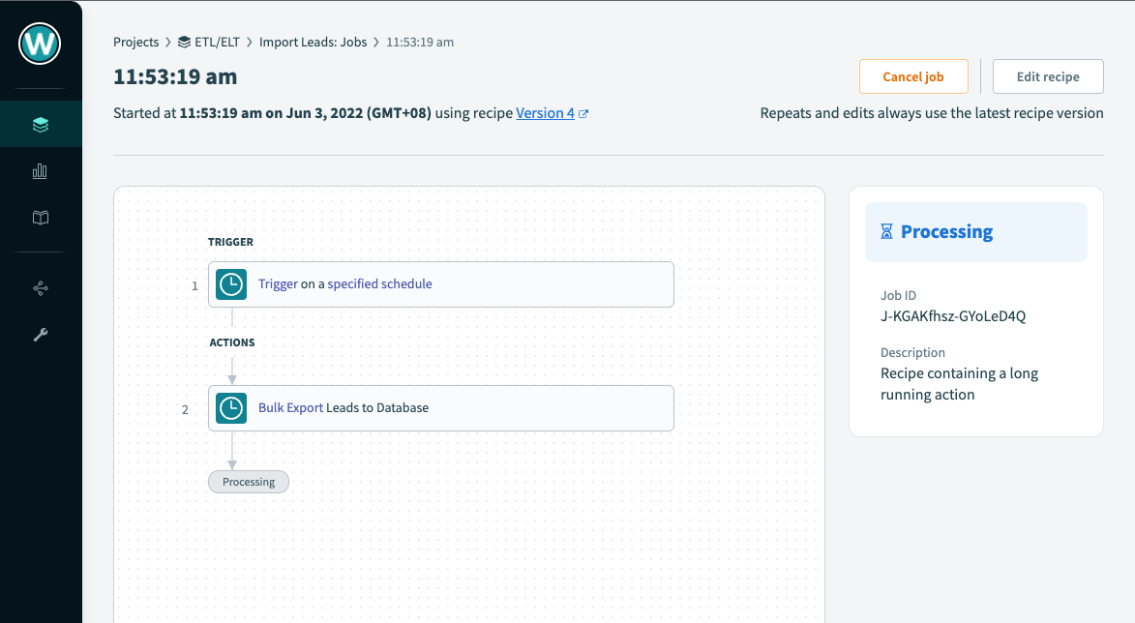Image resolution: width=1135 pixels, height=623 pixels.
Task: Click the hourglass icon next to Processing status
Action: click(887, 231)
